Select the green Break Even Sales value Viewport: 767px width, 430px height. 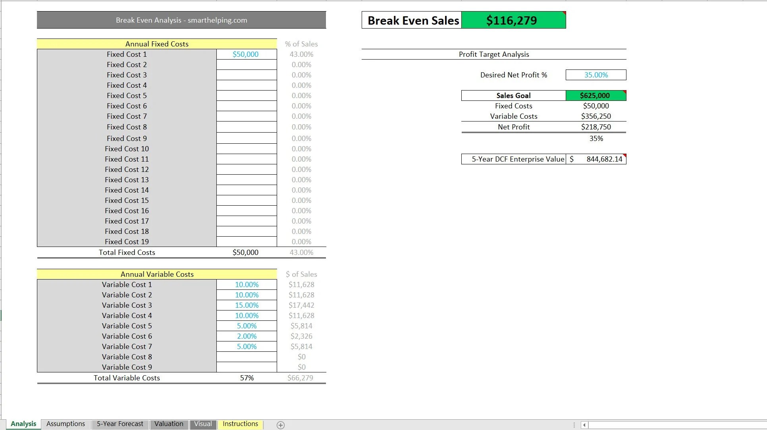click(514, 19)
